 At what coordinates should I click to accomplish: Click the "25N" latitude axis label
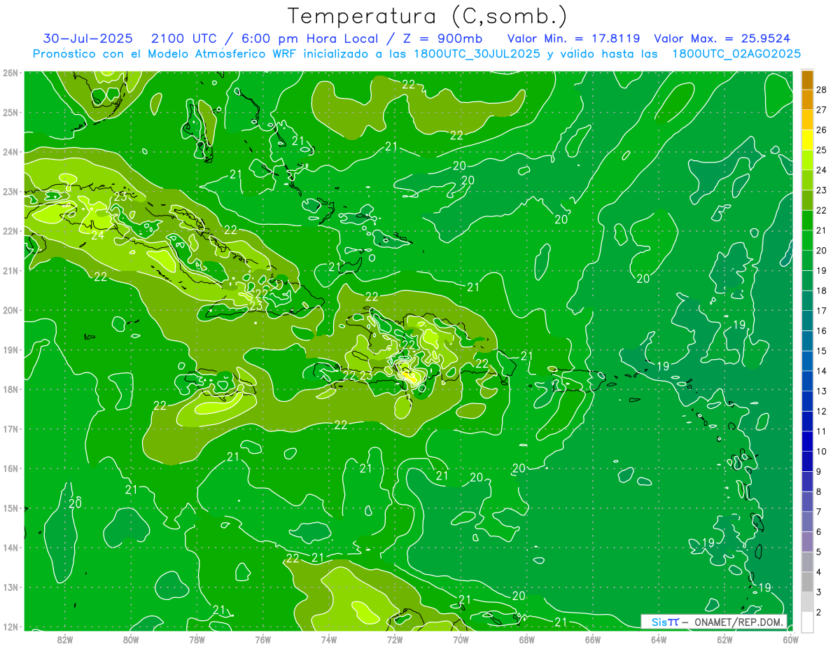pyautogui.click(x=10, y=112)
